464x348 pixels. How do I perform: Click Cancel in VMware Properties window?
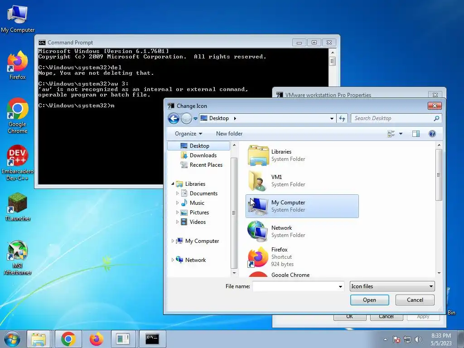(x=386, y=317)
